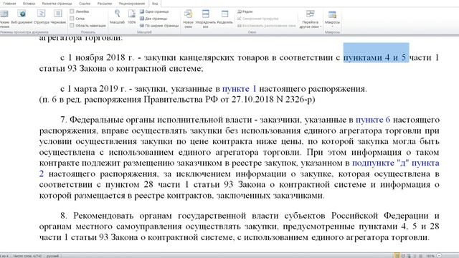Click Разделить (Split) window
This screenshot has height=258, width=459.
(x=224, y=17)
